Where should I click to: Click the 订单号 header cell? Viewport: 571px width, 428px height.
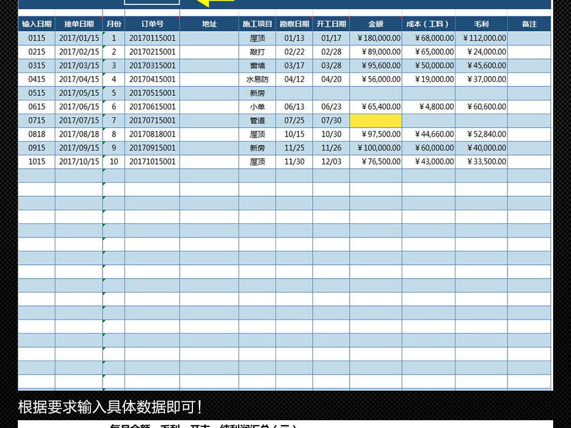tap(152, 24)
